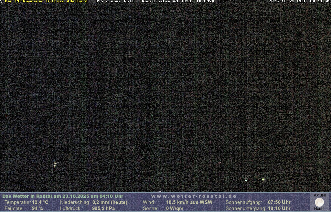Click the 'Aktuell' label above the moon
Viewport: 331px width, 212px height.
tap(320, 195)
